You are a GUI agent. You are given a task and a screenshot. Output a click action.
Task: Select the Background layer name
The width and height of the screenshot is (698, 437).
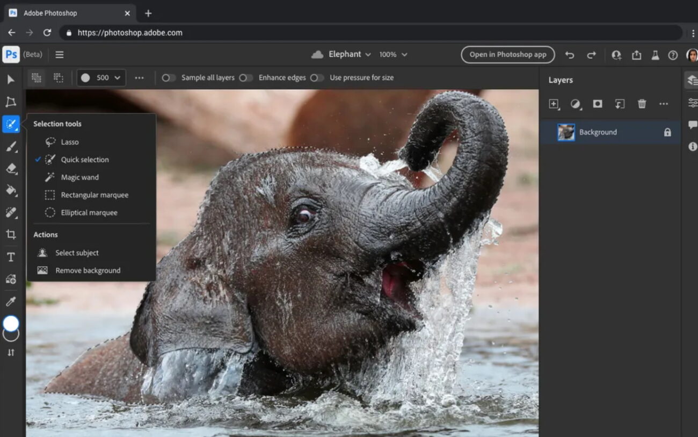coord(598,132)
